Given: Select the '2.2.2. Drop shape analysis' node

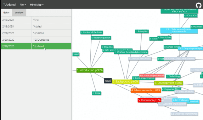Looking at the screenshot, I should click(x=190, y=49).
